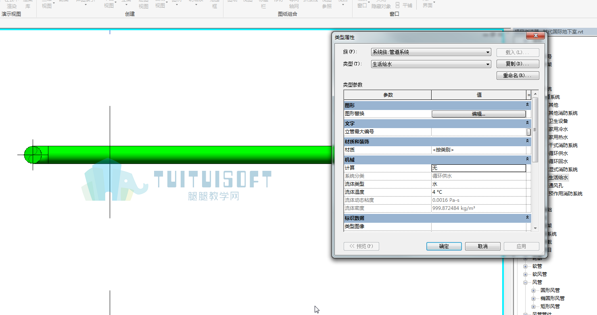Select 循环回水 in project browser

click(558, 162)
